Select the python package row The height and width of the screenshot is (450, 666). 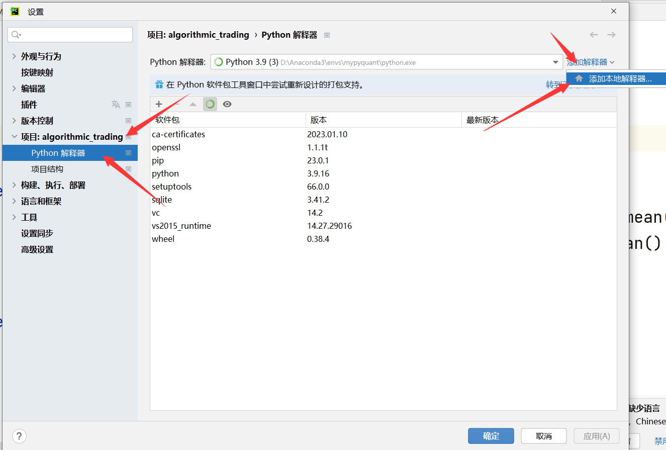384,173
